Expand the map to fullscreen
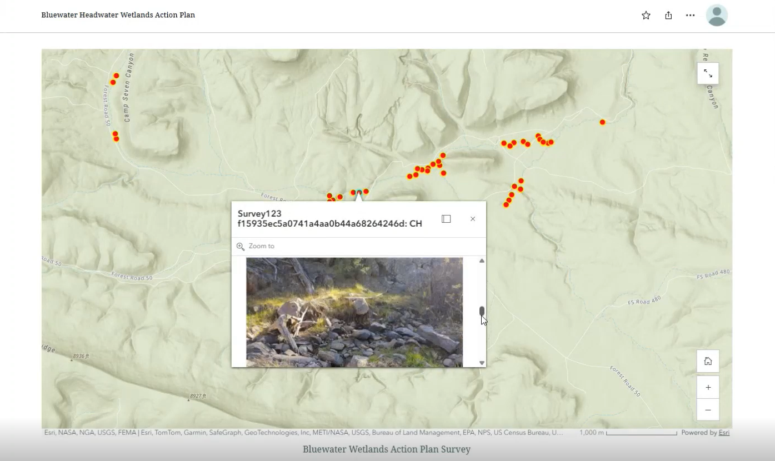 point(708,73)
